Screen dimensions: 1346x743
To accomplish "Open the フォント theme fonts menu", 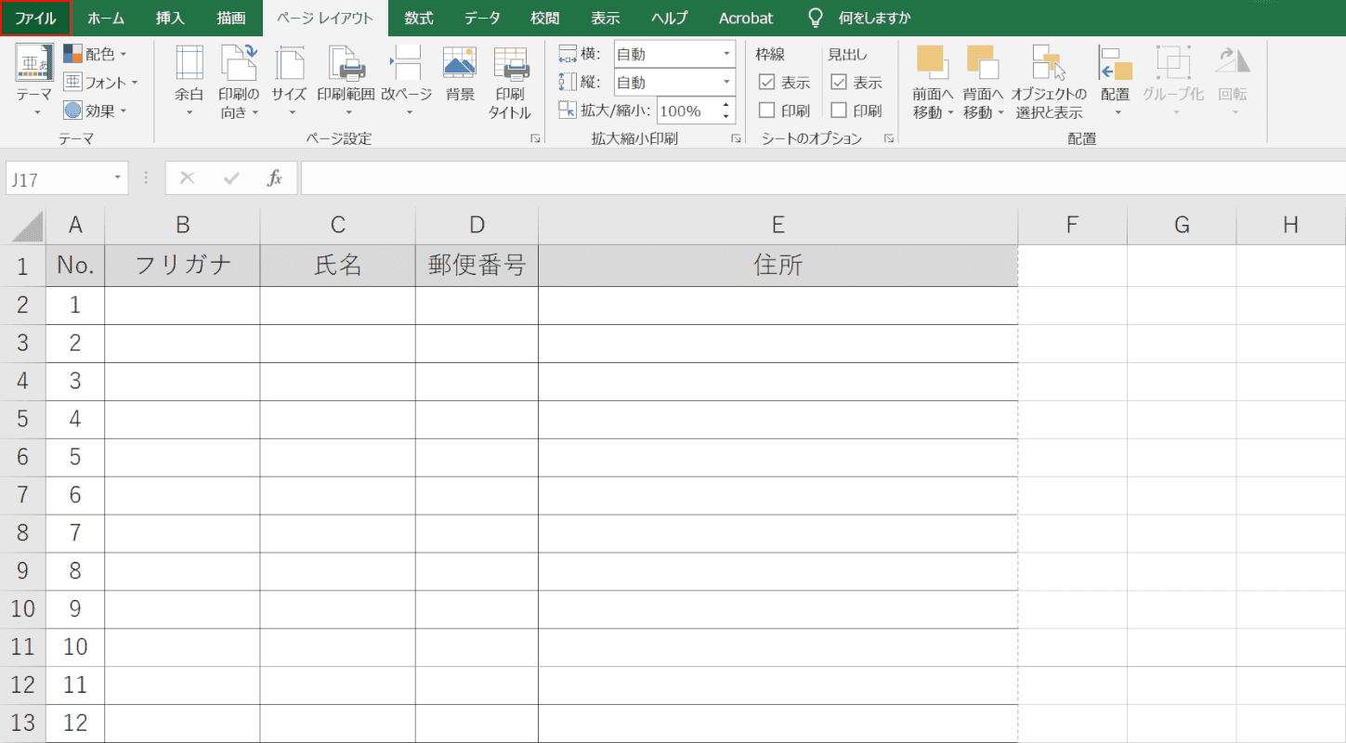I will pyautogui.click(x=100, y=83).
